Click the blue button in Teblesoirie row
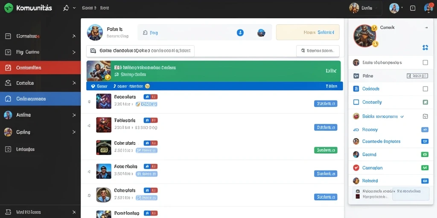The width and height of the screenshot is (437, 218). tap(326, 127)
